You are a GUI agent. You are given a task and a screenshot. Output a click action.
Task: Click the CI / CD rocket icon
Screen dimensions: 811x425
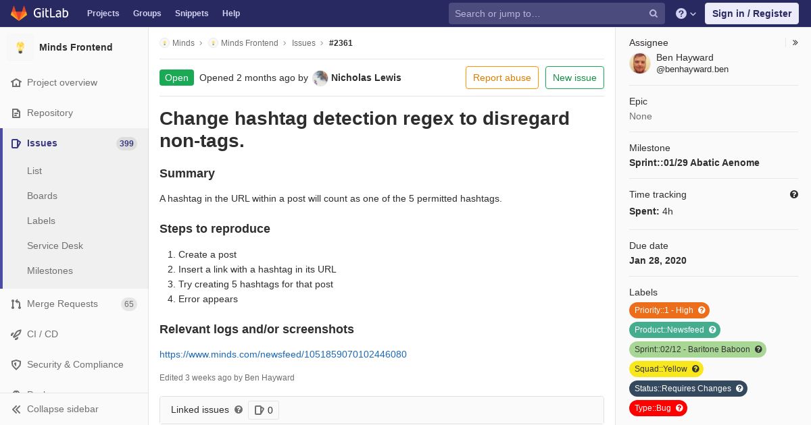coord(16,335)
